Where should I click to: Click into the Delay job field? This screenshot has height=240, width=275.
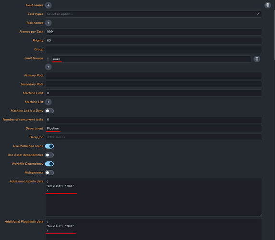[154, 137]
